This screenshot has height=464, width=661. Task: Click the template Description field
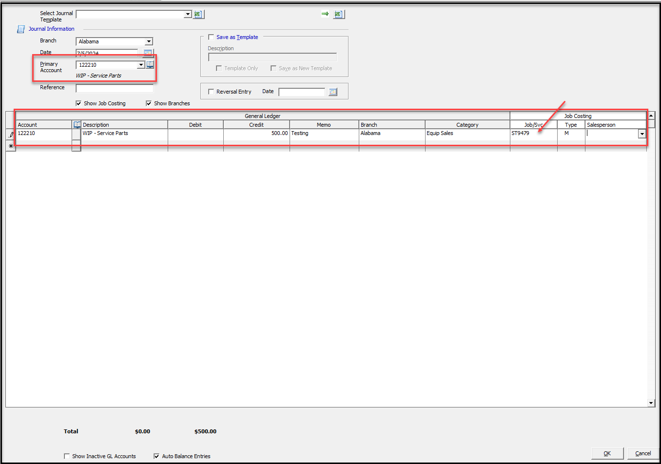tap(272, 57)
